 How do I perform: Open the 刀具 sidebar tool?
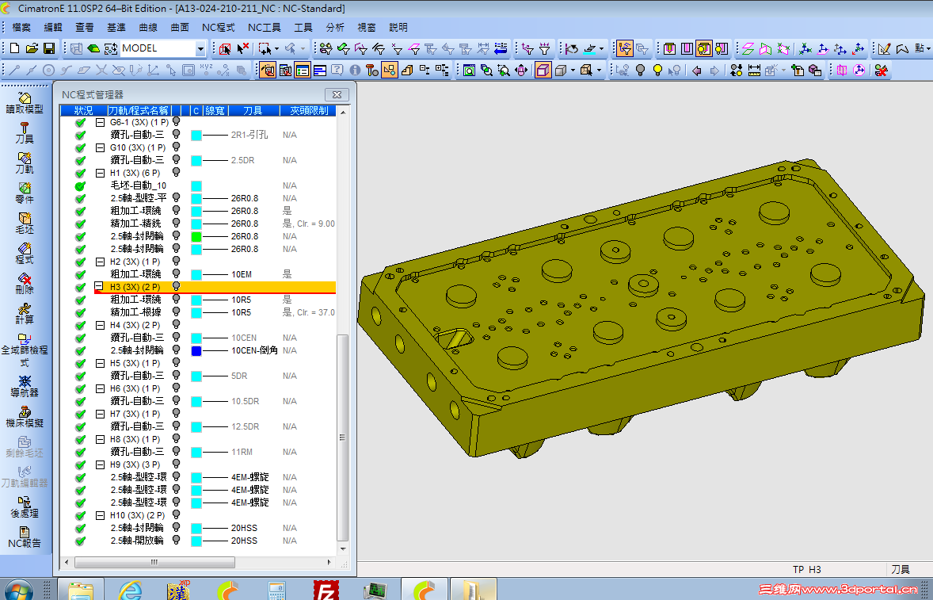(x=25, y=132)
